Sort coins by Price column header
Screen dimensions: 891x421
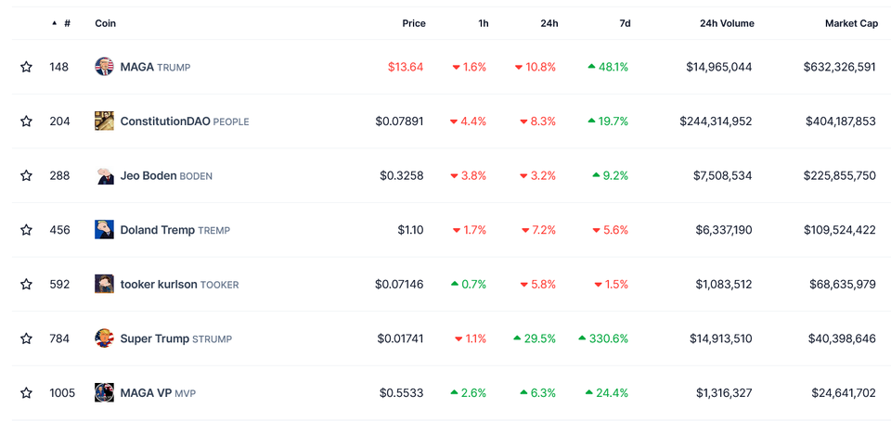(414, 23)
